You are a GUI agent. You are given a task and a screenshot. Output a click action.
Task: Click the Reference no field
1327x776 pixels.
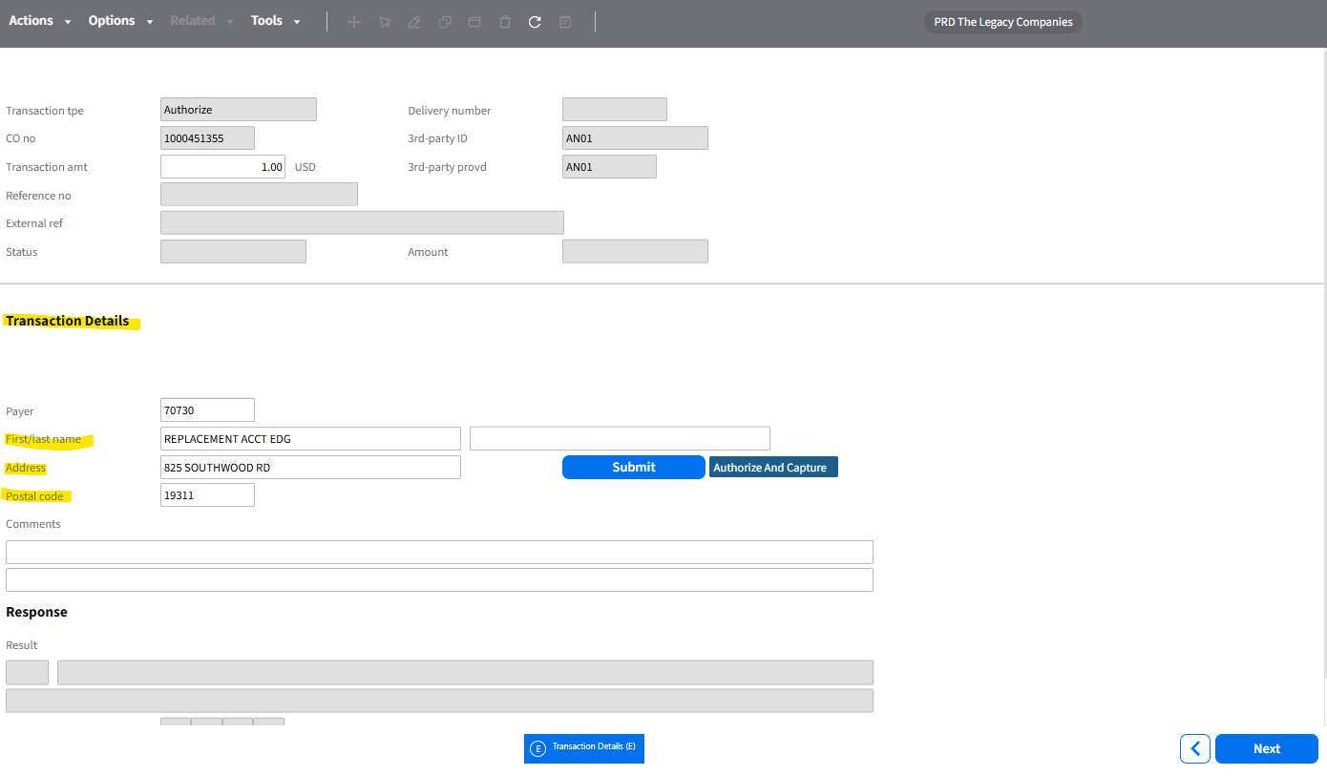259,195
